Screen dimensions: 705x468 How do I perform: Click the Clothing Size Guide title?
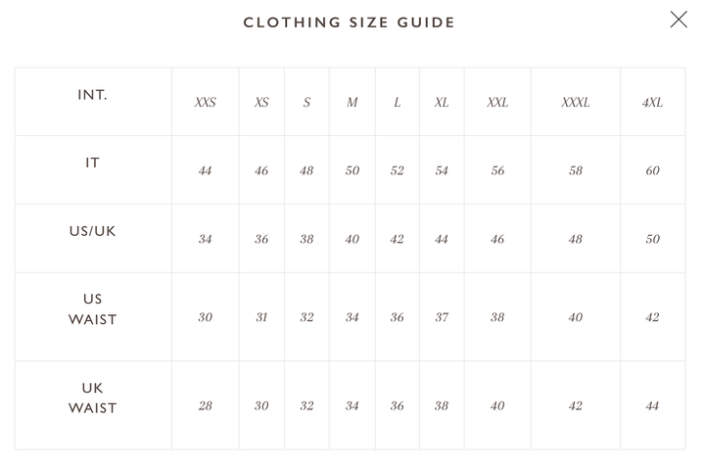point(350,23)
